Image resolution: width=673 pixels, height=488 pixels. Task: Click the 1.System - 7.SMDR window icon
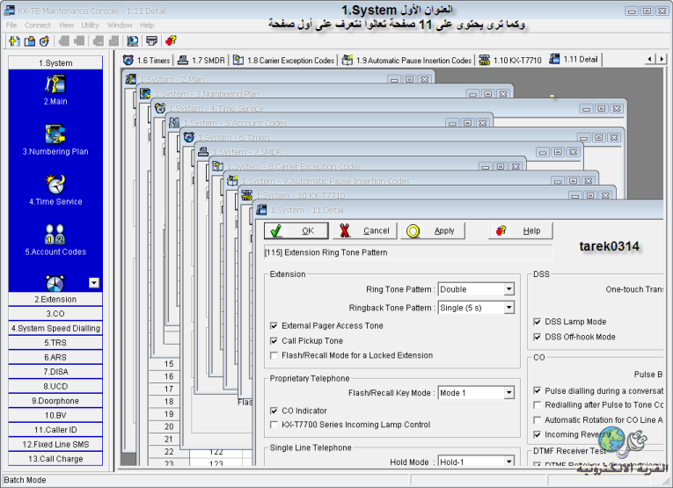point(203,152)
